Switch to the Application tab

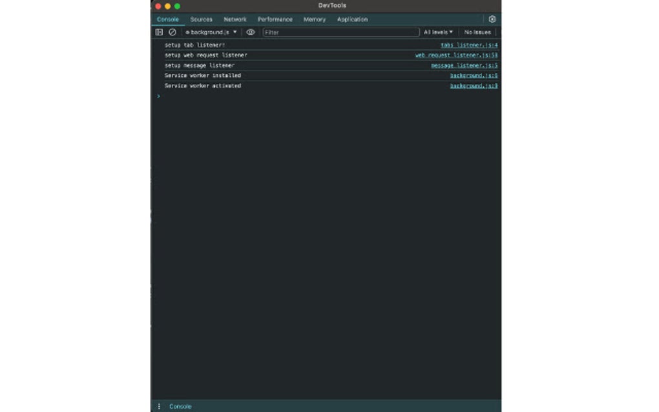pos(352,19)
